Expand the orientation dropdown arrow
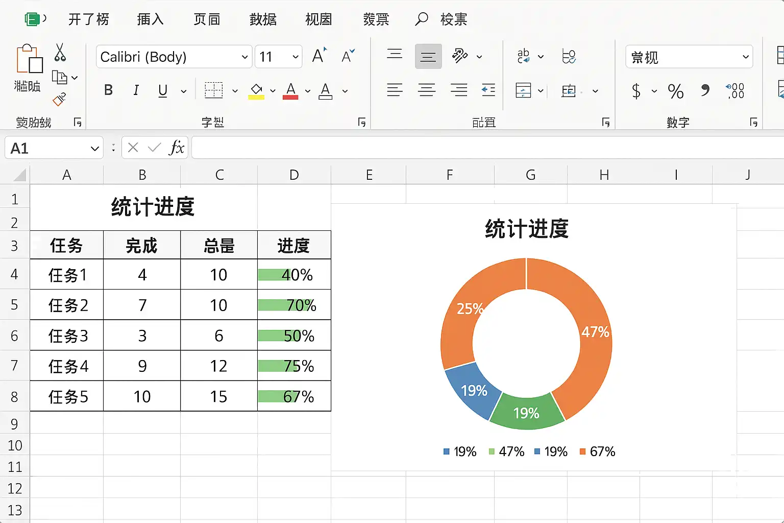Viewport: 784px width, 523px height. (479, 57)
